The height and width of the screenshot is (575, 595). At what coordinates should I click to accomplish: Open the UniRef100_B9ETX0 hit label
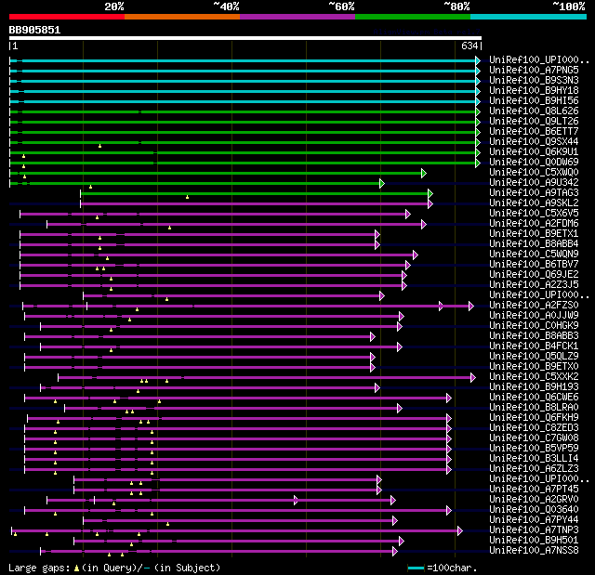tap(534, 367)
